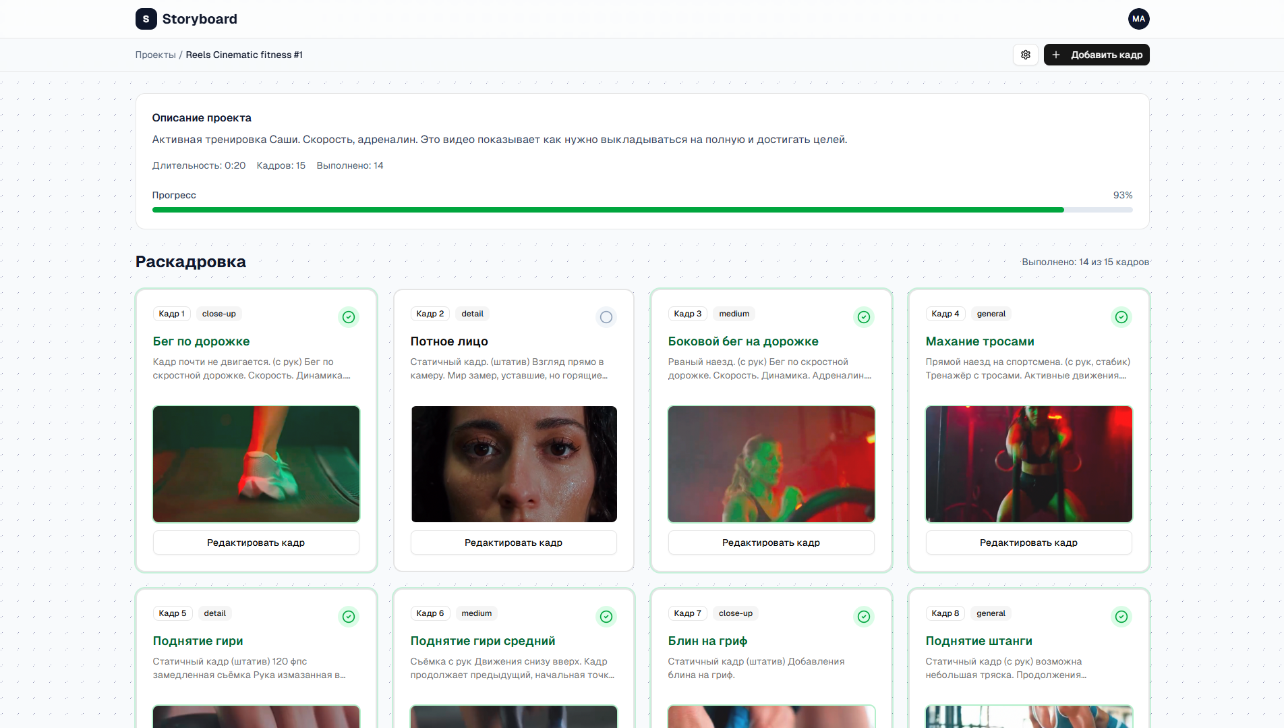Click the Кадр 7 badge

[x=688, y=613]
